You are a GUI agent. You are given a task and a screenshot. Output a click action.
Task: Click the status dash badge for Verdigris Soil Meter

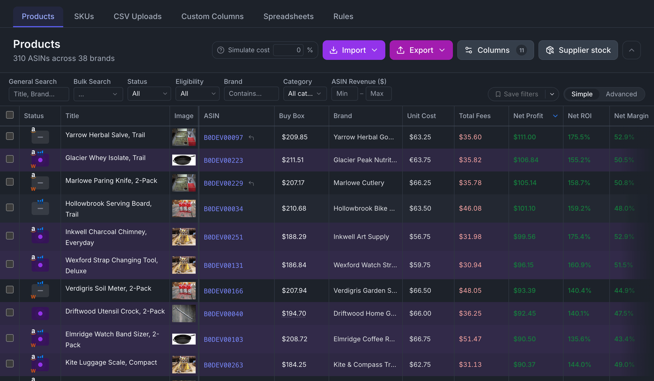click(40, 291)
